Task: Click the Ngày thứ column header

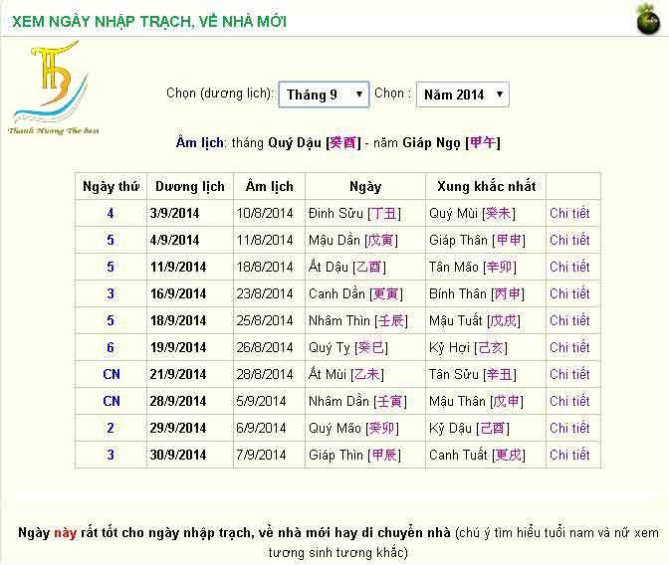Action: 111,186
